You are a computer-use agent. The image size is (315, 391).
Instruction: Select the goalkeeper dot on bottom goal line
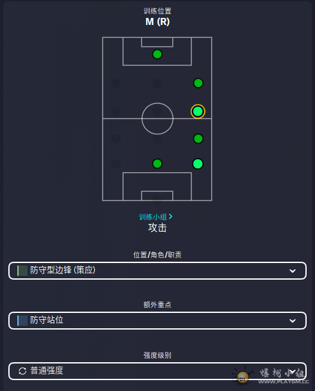157,200
